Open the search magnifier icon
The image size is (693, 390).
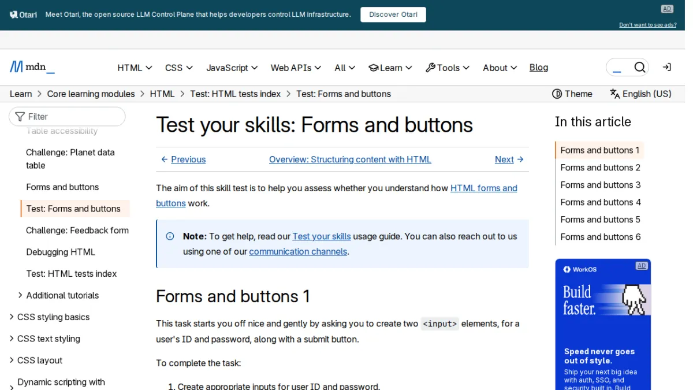639,68
